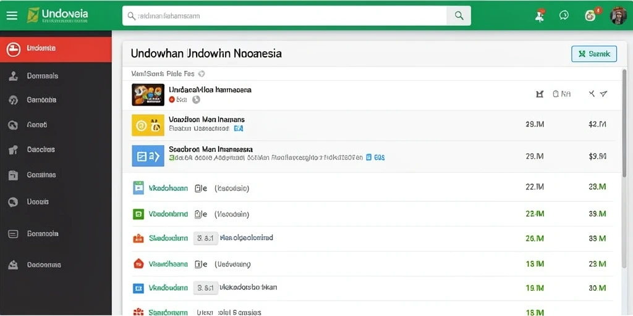The image size is (633, 316).
Task: Click the info icon next to MantSons Piole Fes
Action: tap(202, 74)
